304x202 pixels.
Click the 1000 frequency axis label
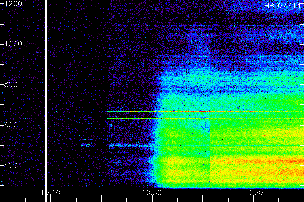(13, 44)
